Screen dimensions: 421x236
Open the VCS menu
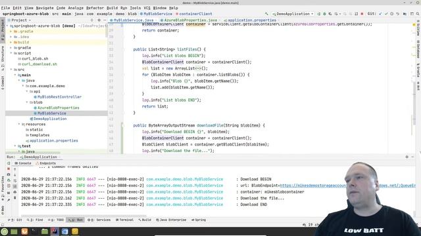147,8
